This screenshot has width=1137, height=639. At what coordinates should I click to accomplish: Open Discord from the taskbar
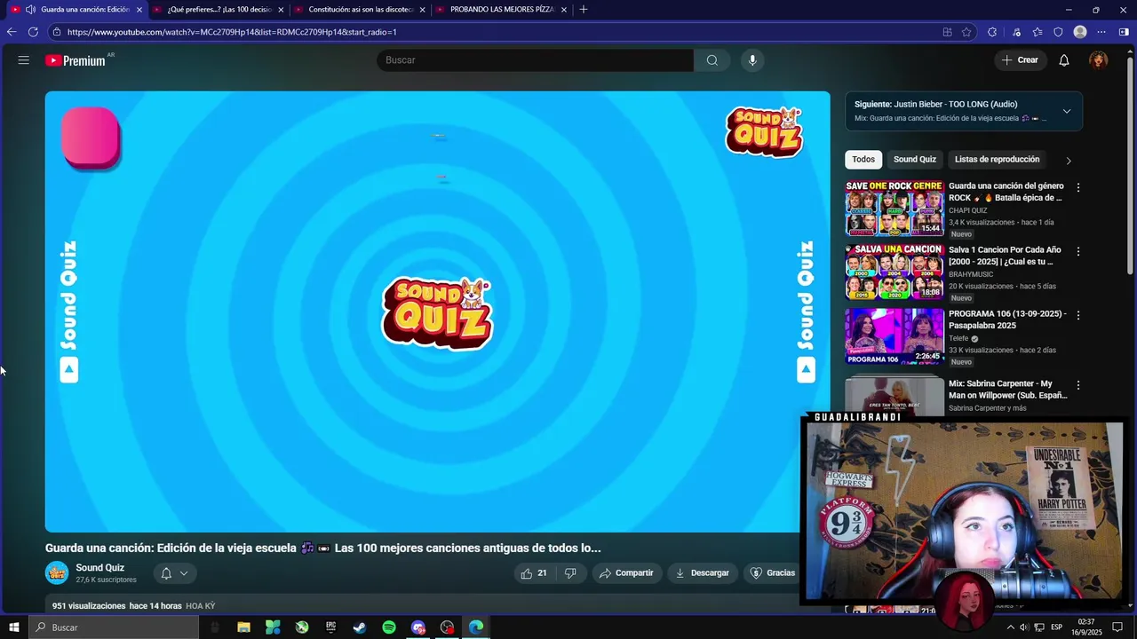pos(418,627)
